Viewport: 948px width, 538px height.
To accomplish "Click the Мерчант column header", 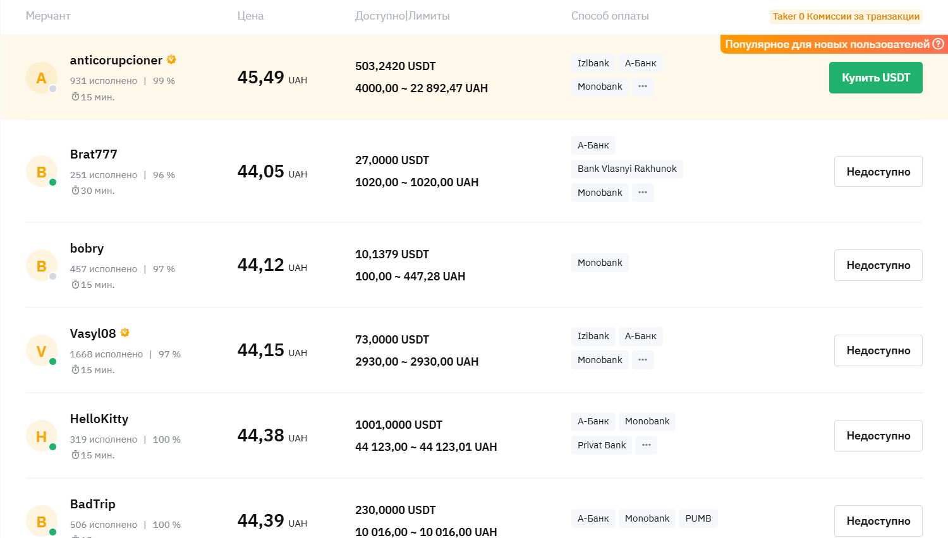I will [x=48, y=16].
